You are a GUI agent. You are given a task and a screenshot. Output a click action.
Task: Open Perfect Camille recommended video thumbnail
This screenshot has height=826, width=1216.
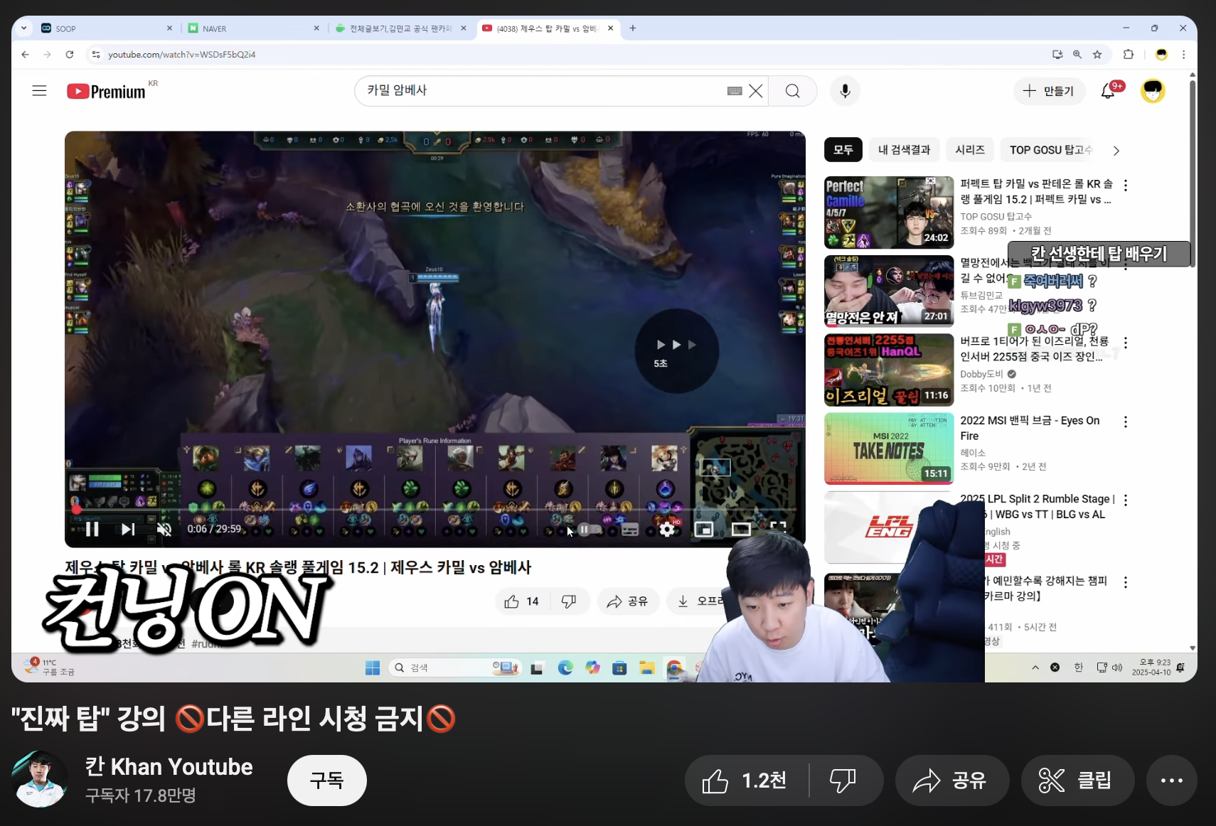889,213
